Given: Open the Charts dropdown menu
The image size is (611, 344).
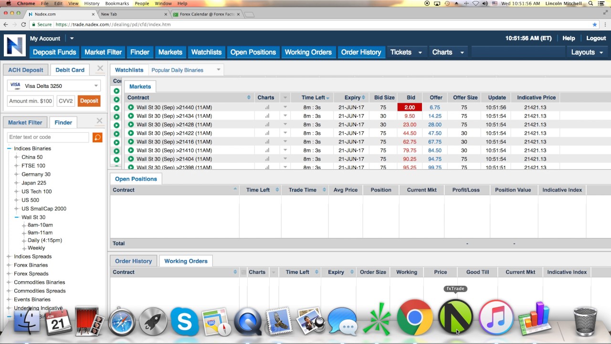Looking at the screenshot, I should point(447,52).
